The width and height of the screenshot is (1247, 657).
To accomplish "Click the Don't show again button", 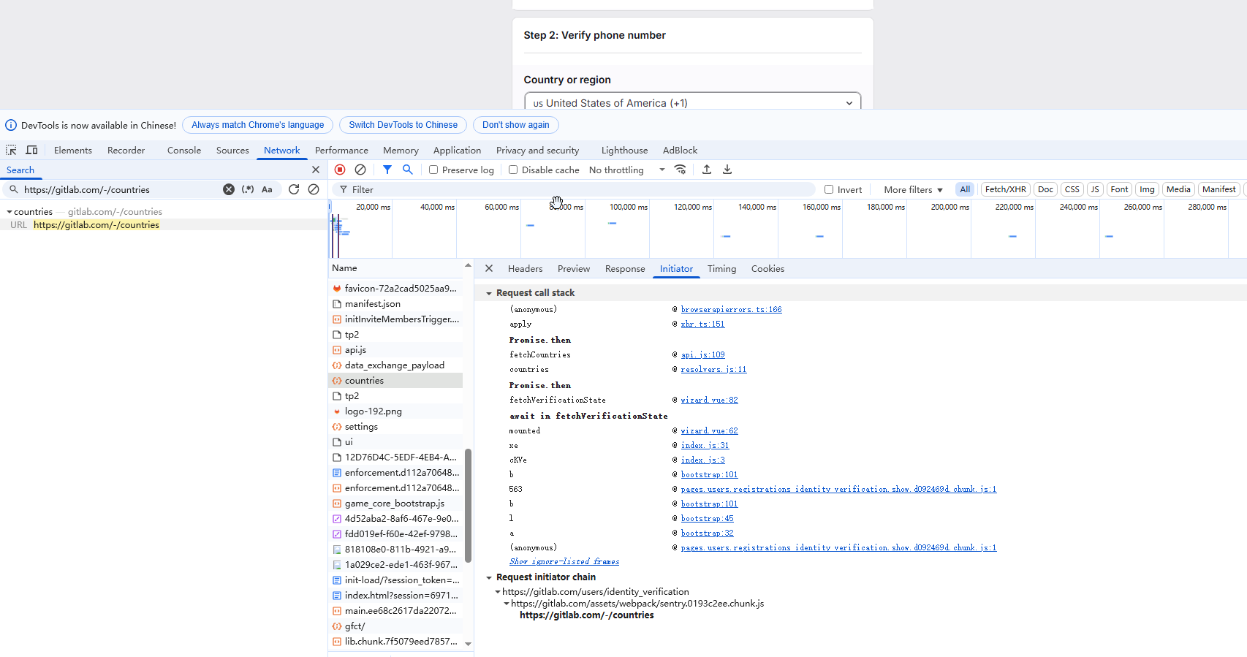I will tap(516, 125).
